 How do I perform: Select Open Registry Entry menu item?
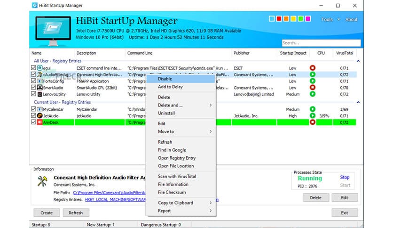pos(181,158)
